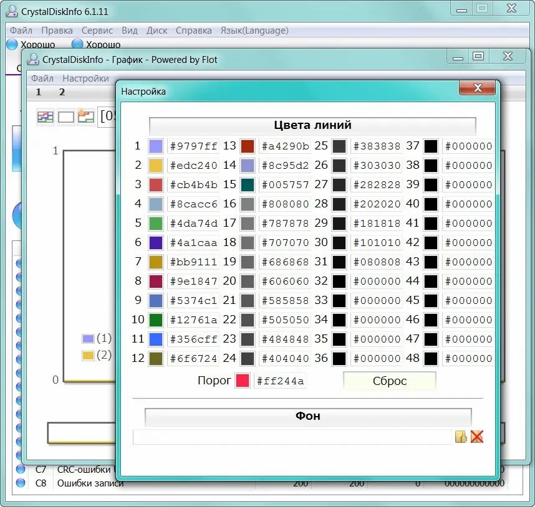Click the sun picture graph toolbar icon
This screenshot has height=507, width=535.
click(x=86, y=117)
